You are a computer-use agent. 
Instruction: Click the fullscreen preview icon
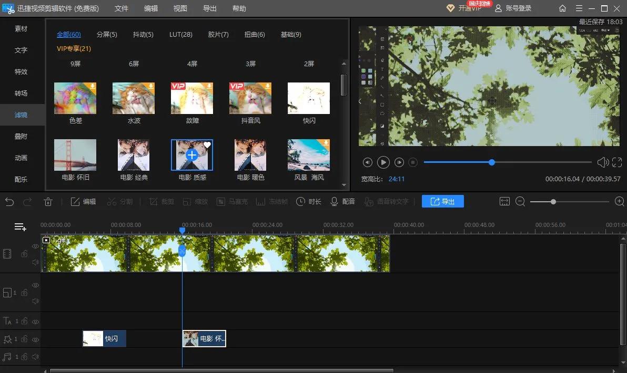(617, 162)
